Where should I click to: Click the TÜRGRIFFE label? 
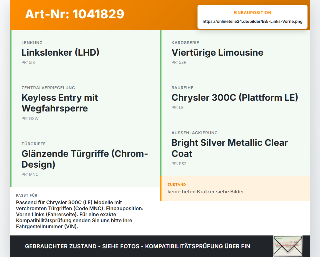pos(33,144)
